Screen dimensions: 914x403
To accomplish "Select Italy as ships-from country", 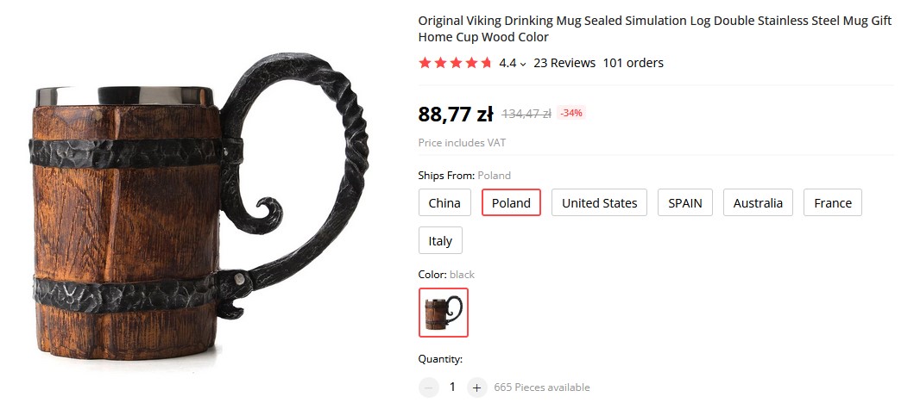I will point(440,240).
